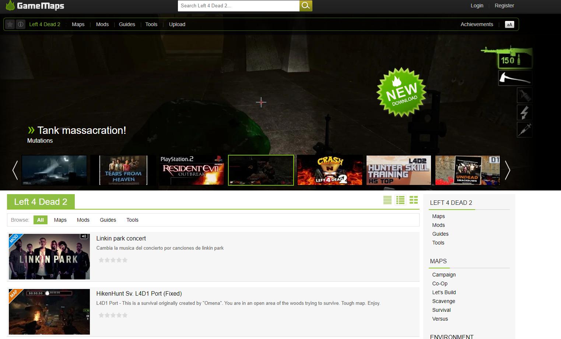Click the adrenaline syringe icon

(x=524, y=130)
